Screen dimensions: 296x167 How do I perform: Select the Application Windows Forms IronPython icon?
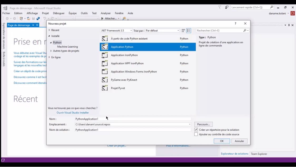coord(105,71)
